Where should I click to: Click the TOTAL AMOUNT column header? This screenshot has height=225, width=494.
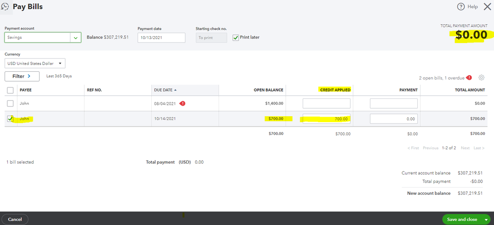pos(470,90)
